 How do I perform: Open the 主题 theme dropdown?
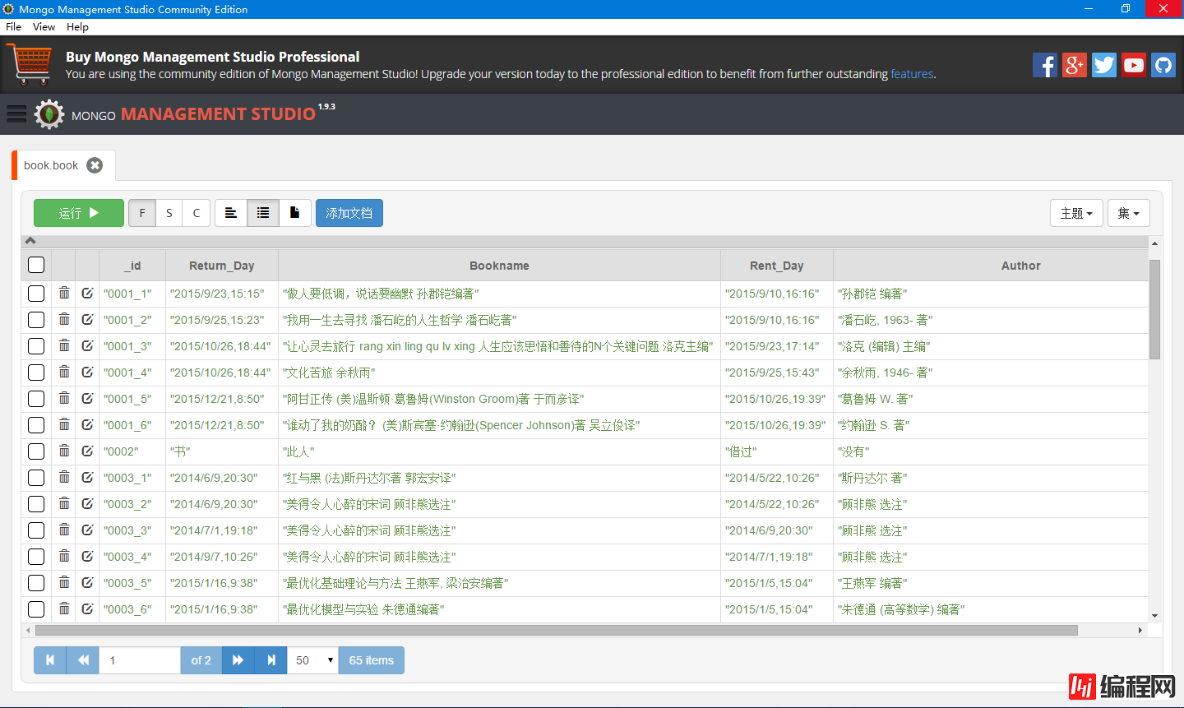pyautogui.click(x=1076, y=213)
